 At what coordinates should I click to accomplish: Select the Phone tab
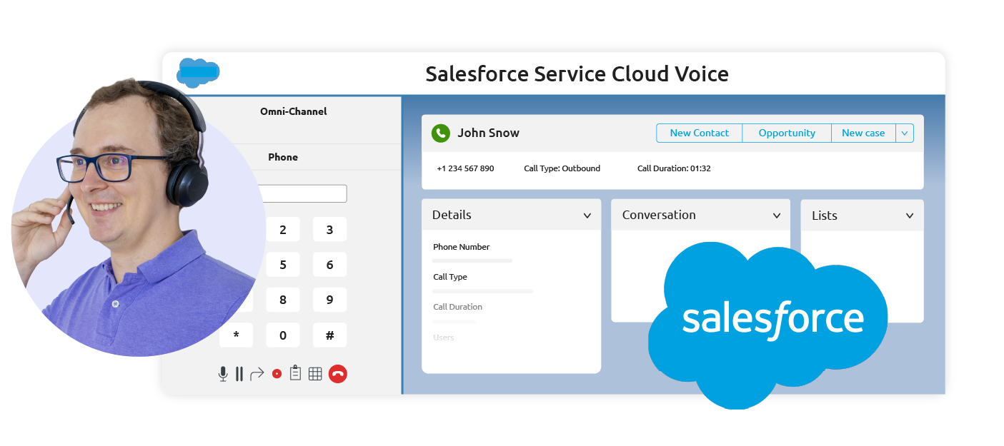pos(283,157)
